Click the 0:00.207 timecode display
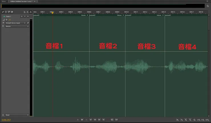The height and width of the screenshot is (123, 211). pyautogui.click(x=6, y=120)
